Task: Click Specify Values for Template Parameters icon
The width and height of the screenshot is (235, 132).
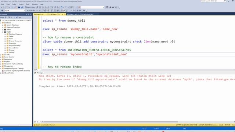Action: [84, 11]
